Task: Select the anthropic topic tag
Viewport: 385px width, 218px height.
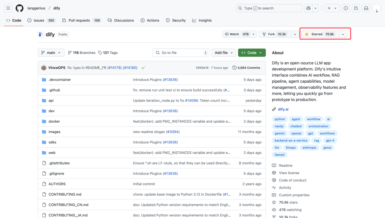Action: point(310,147)
